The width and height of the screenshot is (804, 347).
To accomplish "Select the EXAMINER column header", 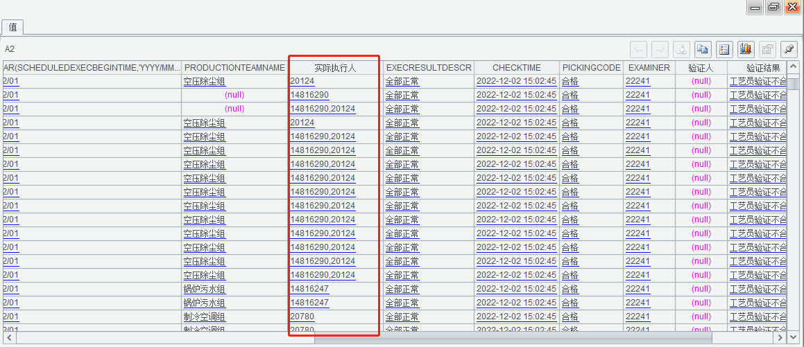I will [x=649, y=68].
